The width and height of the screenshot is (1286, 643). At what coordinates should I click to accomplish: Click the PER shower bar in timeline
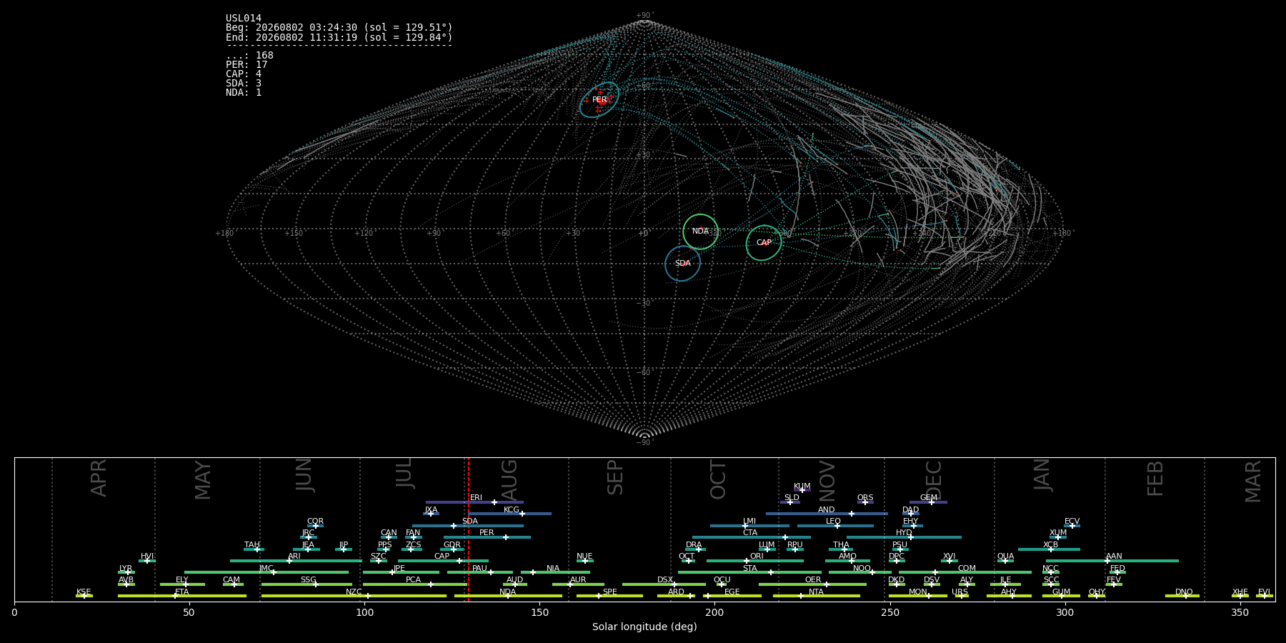tap(487, 537)
